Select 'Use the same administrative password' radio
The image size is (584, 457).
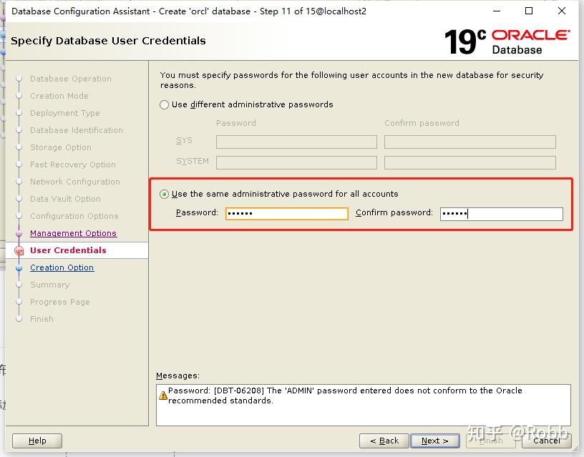165,194
